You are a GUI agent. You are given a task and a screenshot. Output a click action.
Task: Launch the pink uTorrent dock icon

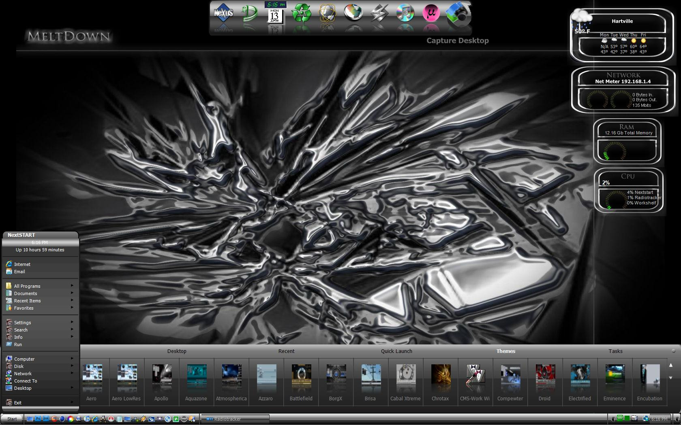click(x=431, y=13)
